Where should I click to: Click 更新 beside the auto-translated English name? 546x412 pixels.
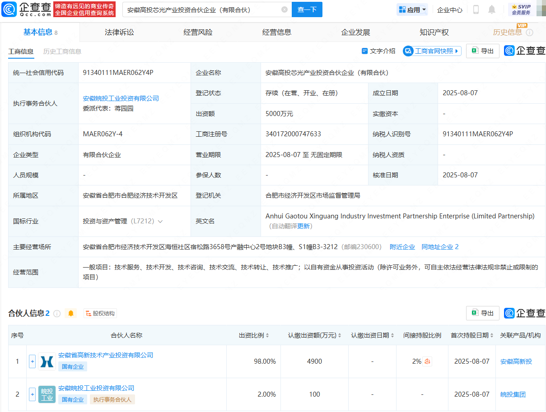coord(303,226)
